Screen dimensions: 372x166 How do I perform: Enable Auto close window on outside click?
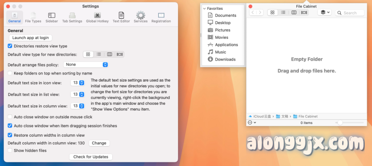pyautogui.click(x=10, y=117)
